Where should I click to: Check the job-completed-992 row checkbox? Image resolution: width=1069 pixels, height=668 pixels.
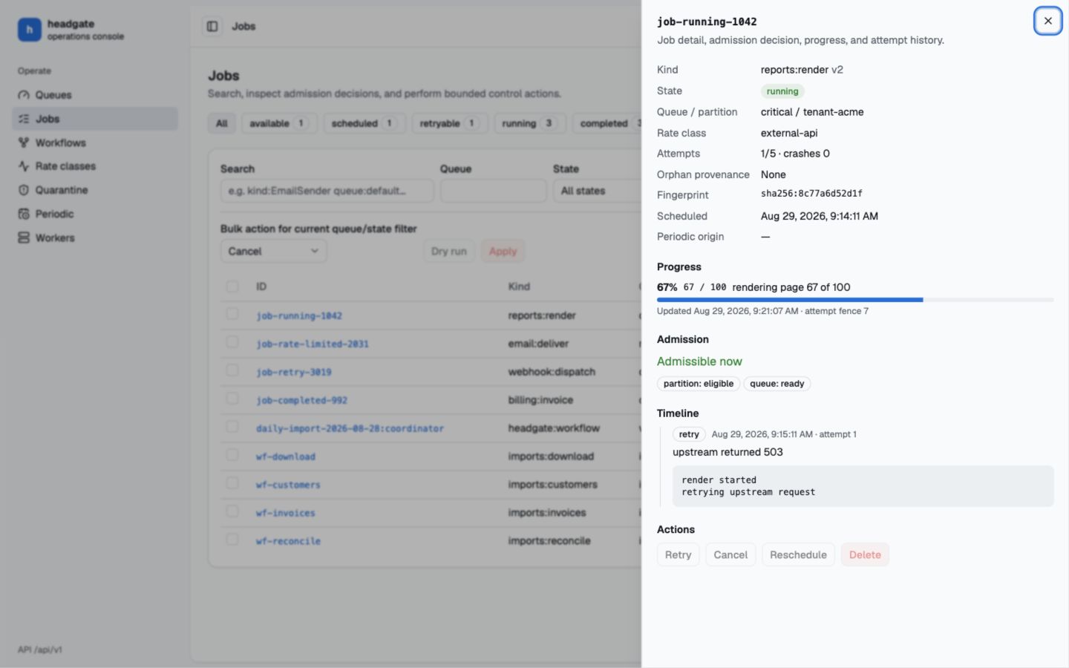tap(232, 399)
